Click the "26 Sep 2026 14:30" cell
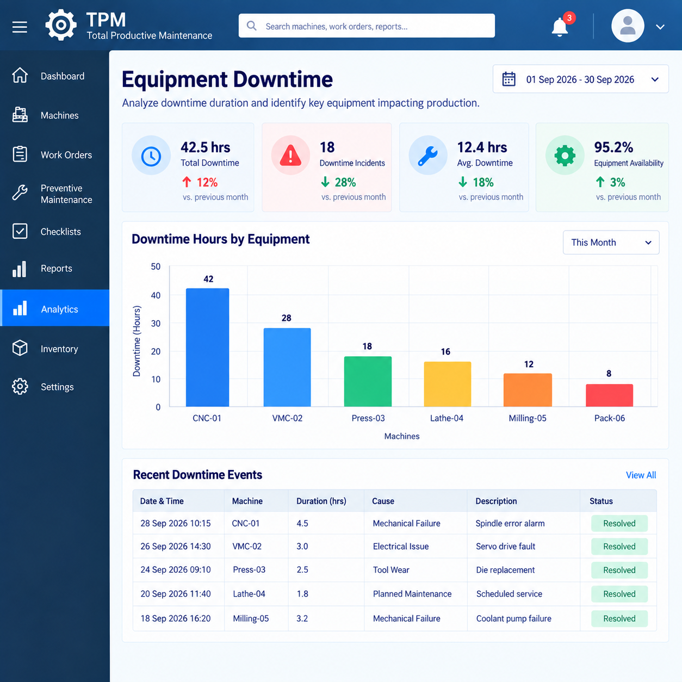Screen dimensions: 682x682 coord(176,547)
